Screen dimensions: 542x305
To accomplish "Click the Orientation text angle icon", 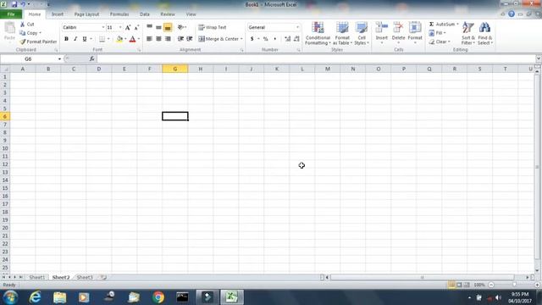I will click(x=181, y=27).
